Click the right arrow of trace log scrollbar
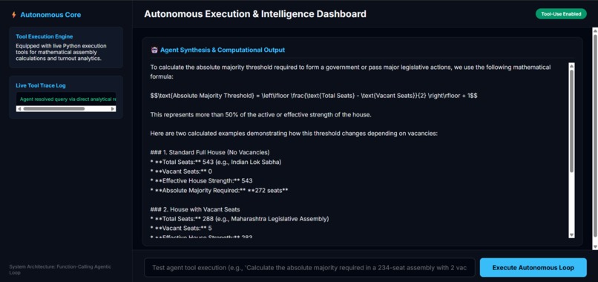 (x=113, y=109)
